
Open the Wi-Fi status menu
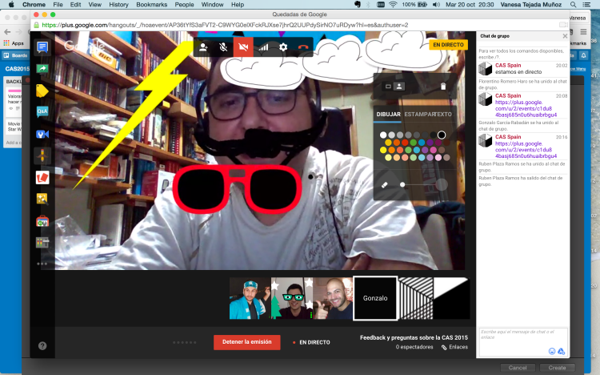(393, 5)
